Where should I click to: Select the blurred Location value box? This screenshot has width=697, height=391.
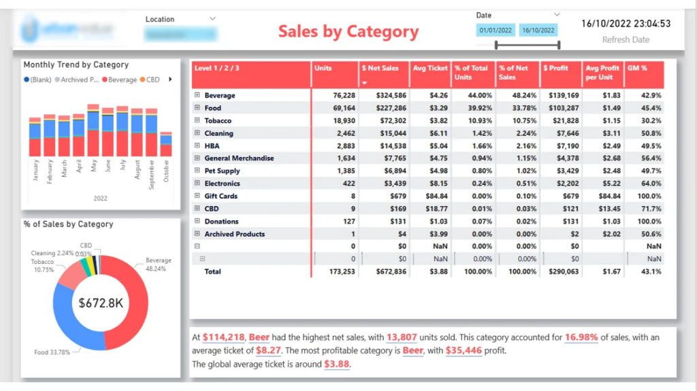click(180, 34)
